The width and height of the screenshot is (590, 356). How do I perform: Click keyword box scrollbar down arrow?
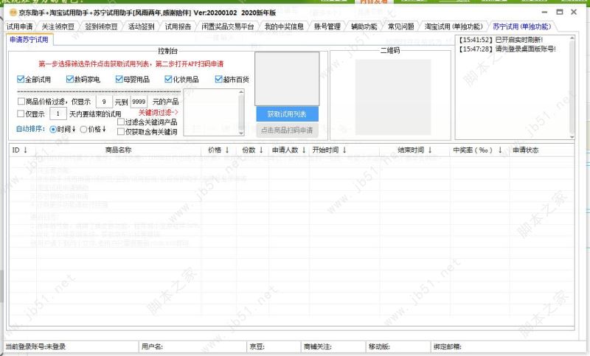click(x=241, y=133)
